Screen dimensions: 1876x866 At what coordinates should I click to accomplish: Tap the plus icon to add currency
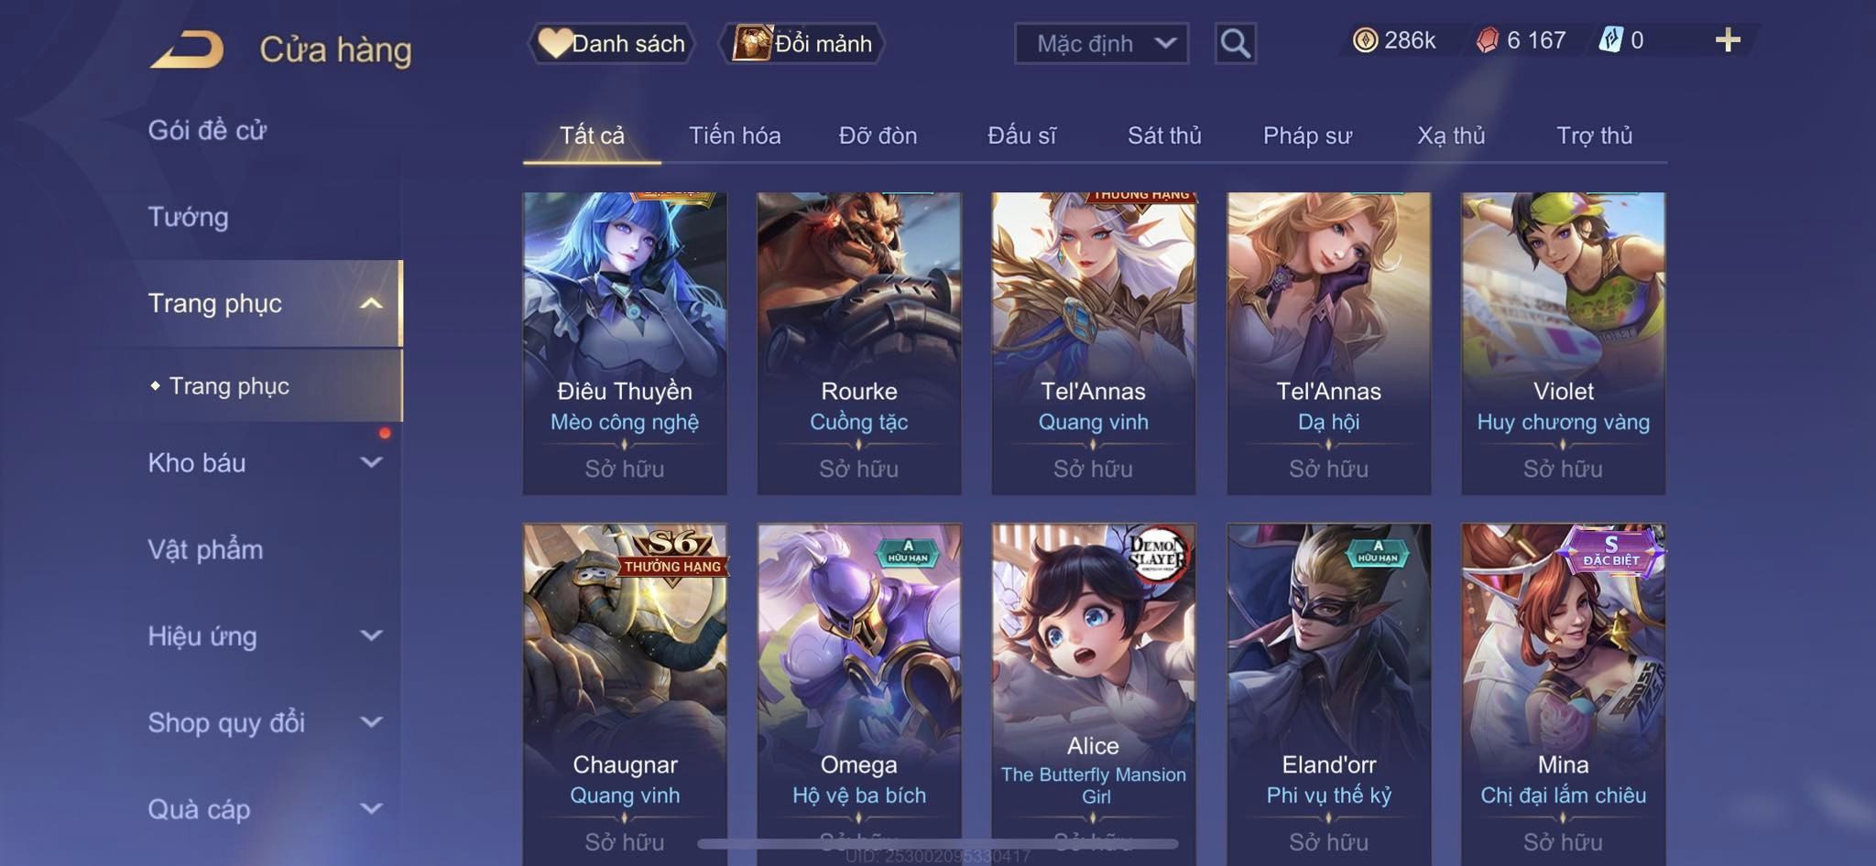(1728, 40)
